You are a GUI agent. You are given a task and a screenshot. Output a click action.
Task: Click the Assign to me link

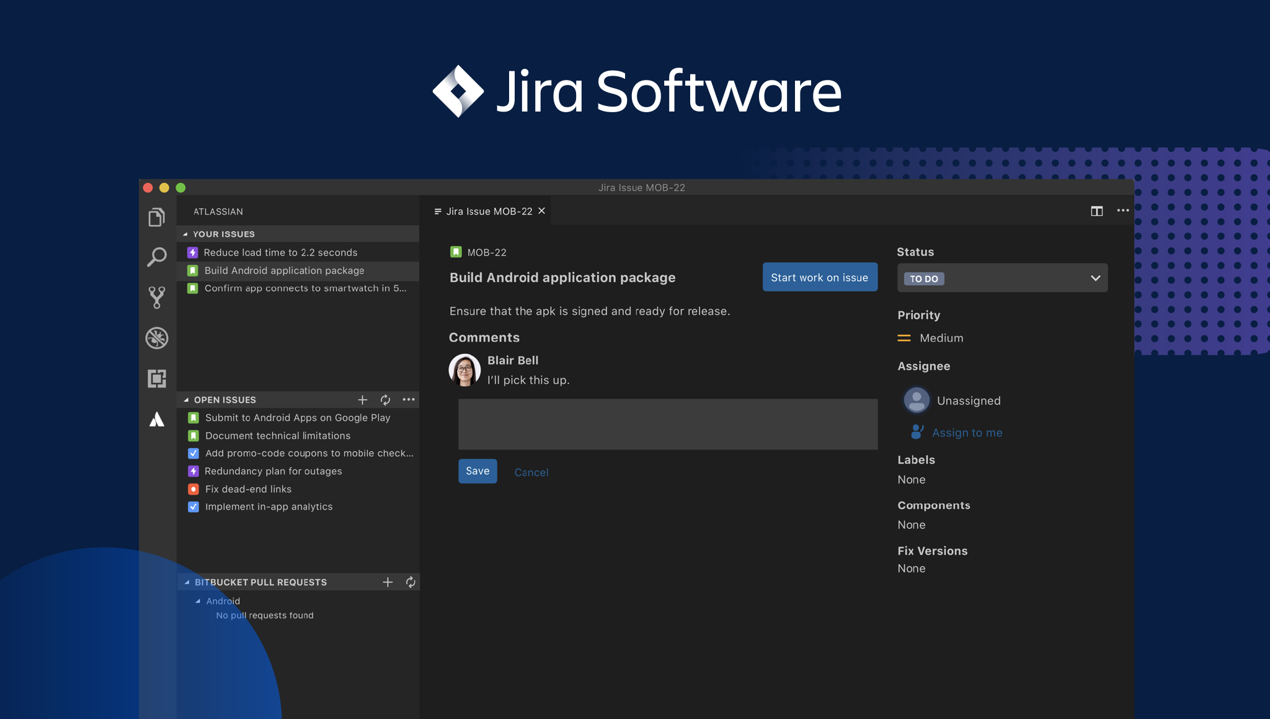(967, 433)
